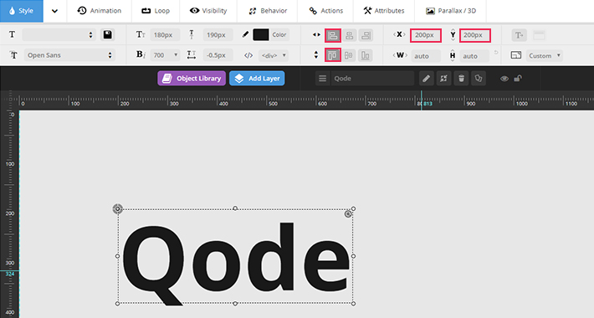Click the X position field
This screenshot has height=318, width=594.
click(426, 35)
